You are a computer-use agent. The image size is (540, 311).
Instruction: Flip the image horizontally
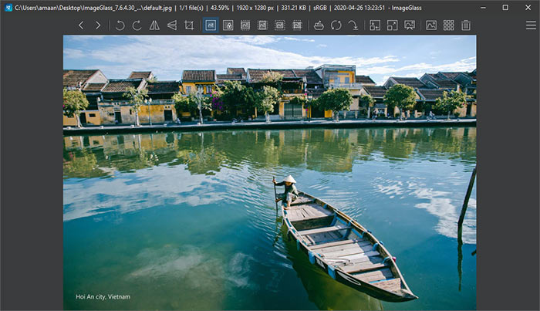(x=154, y=25)
